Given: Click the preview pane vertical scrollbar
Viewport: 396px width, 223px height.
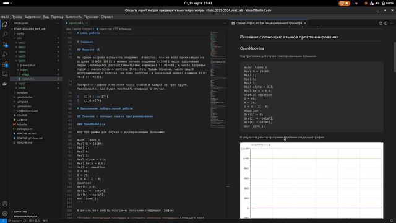Looking at the screenshot, I should point(395,57).
